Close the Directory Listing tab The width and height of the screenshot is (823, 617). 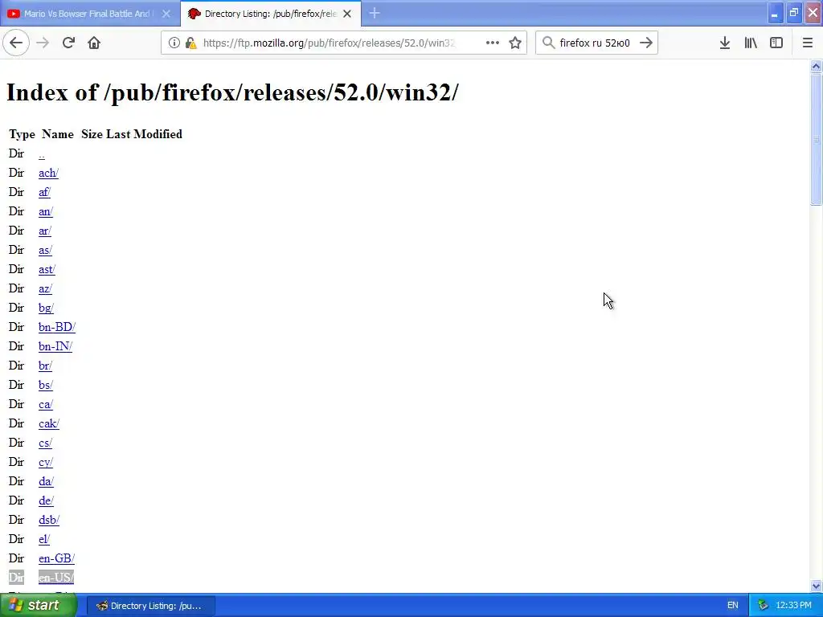click(x=347, y=14)
